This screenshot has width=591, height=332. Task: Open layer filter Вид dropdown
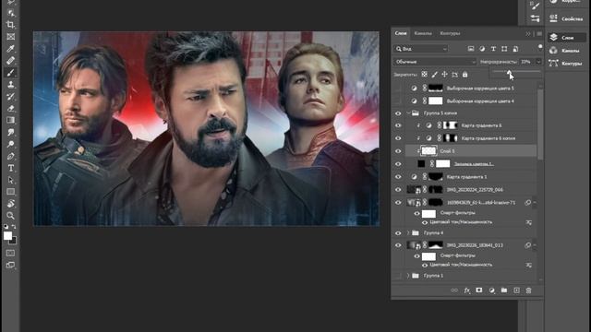[x=421, y=49]
